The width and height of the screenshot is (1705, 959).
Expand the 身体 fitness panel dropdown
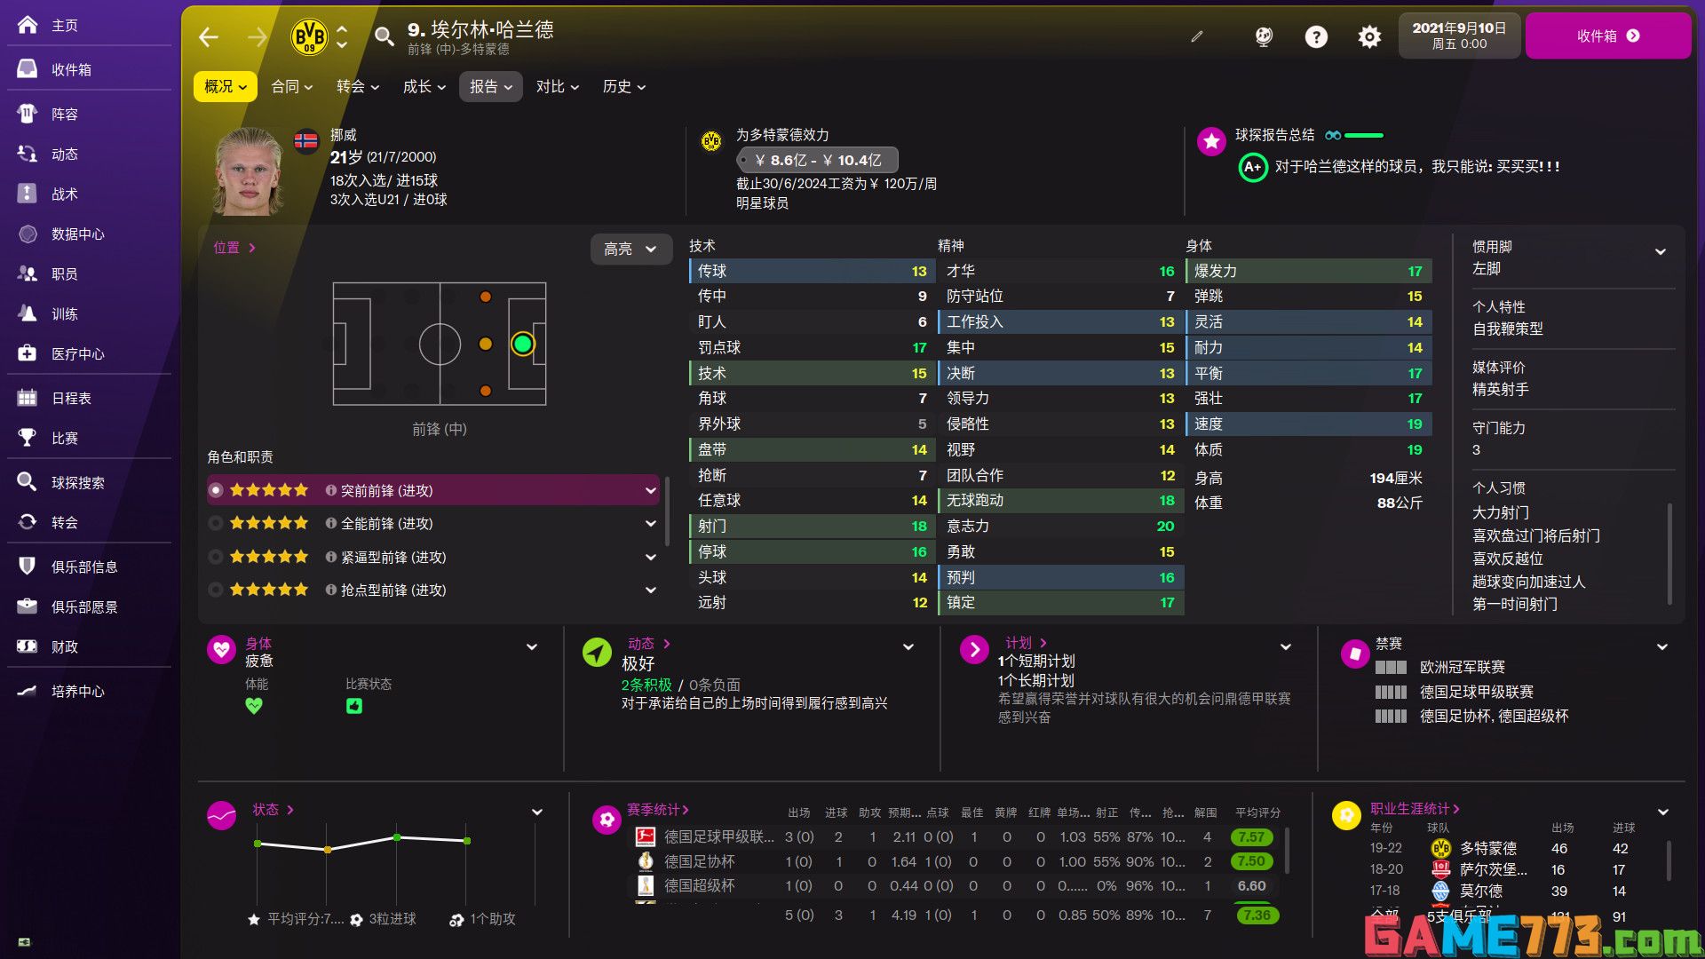coord(532,646)
